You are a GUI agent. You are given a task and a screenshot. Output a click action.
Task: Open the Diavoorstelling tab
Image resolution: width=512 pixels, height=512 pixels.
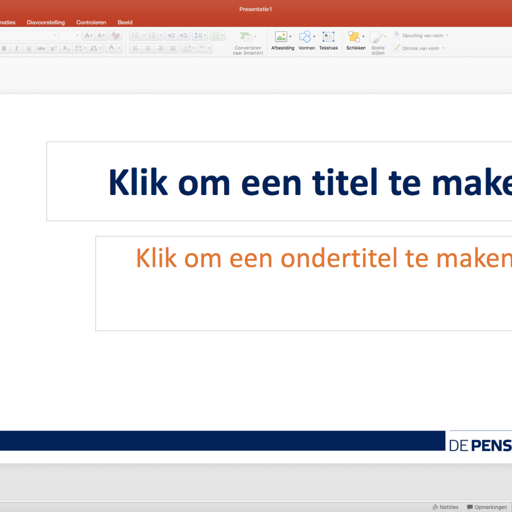click(45, 22)
